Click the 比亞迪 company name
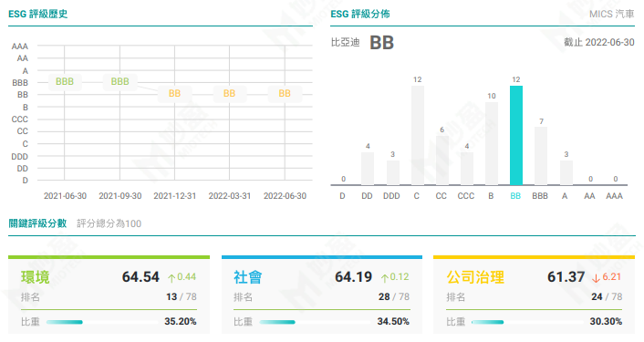 (x=345, y=42)
